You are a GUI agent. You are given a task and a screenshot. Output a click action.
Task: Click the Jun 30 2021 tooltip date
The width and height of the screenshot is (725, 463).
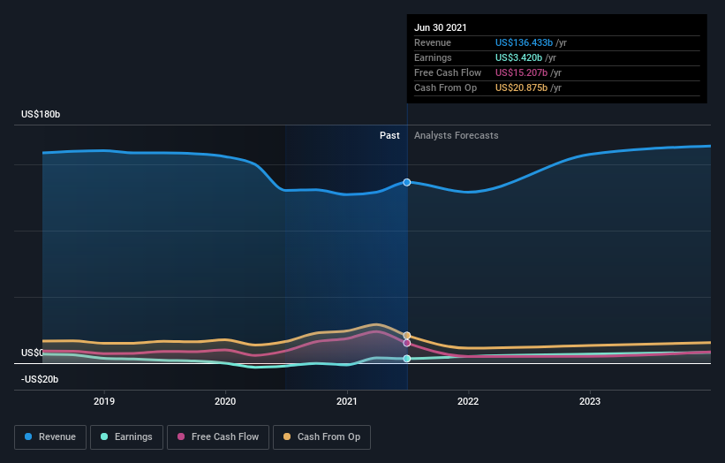coord(441,27)
